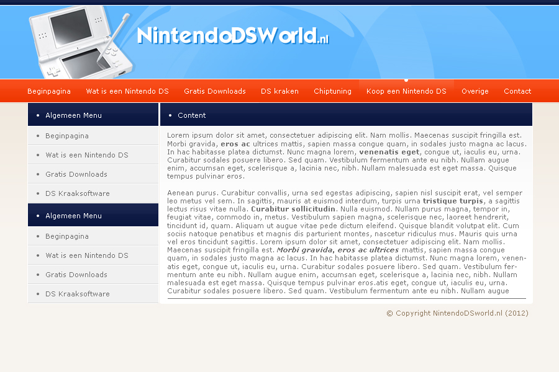Click the first Algemeen Menu sidebar header
This screenshot has width=559, height=372.
click(93, 115)
